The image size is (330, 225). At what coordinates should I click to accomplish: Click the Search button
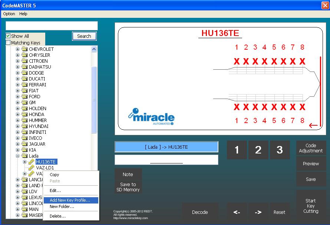point(84,36)
